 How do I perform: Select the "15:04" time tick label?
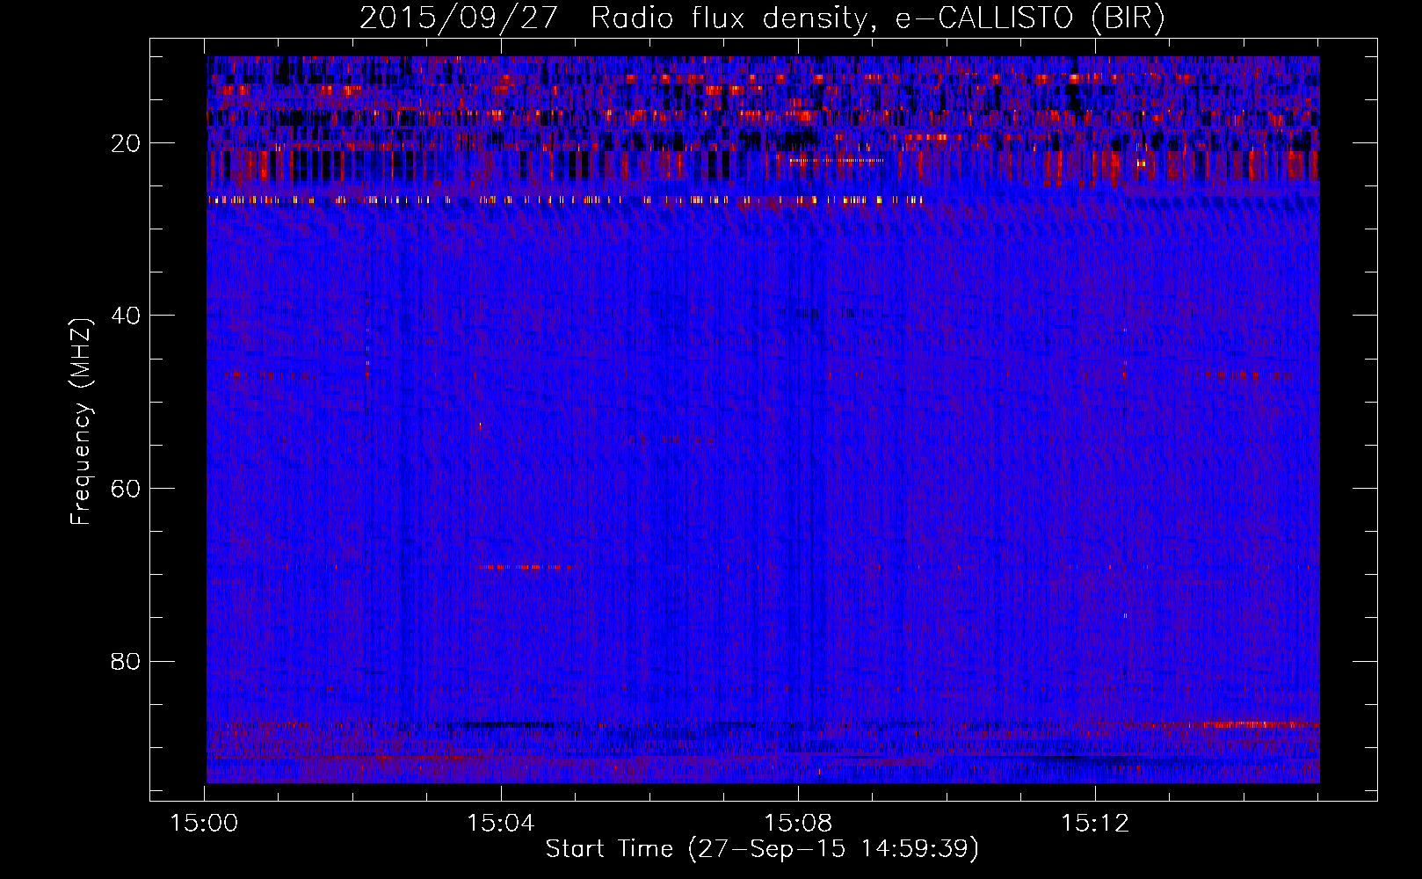(501, 824)
